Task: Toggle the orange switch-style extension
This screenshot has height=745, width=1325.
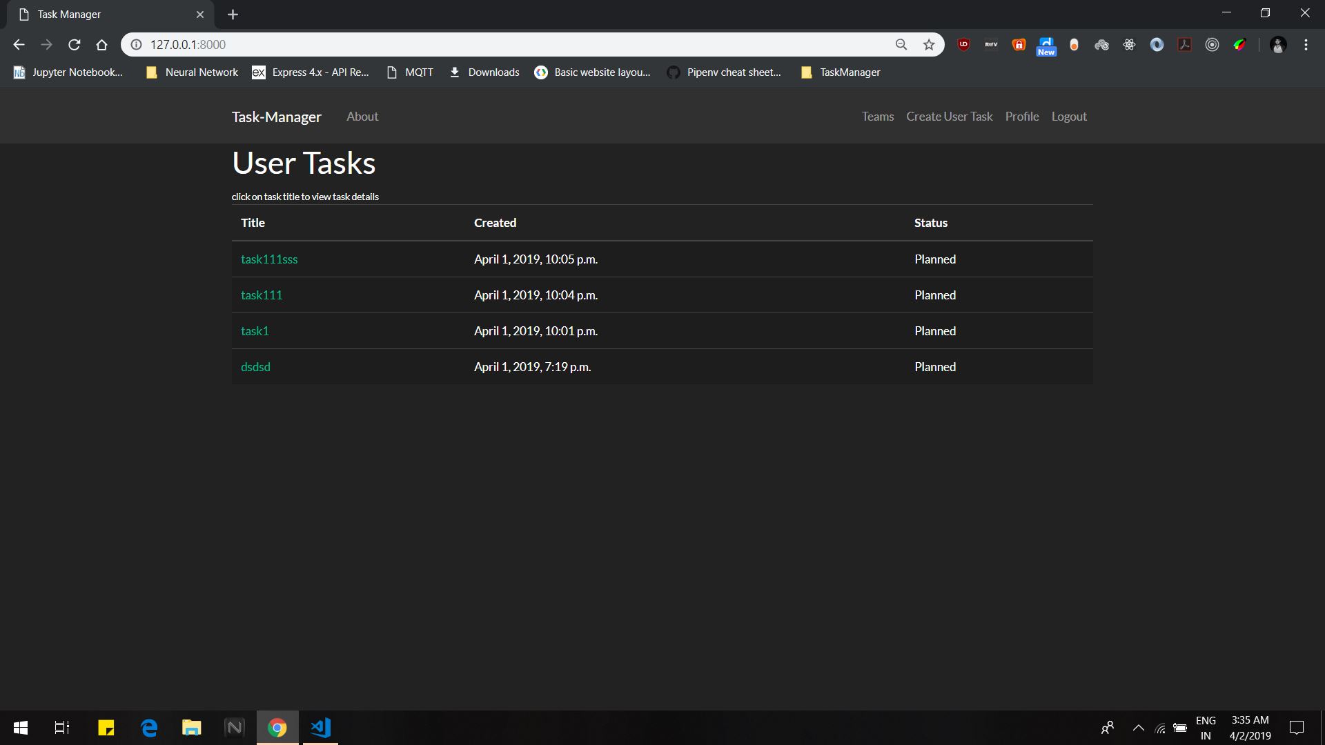Action: [1074, 44]
